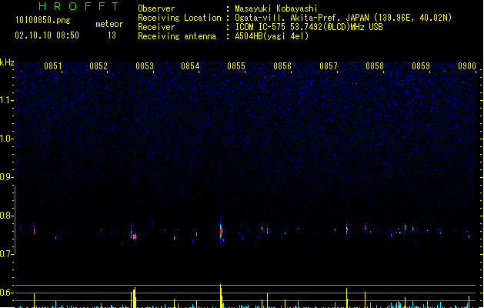Image resolution: width=484 pixels, height=308 pixels.
Task: Click the observer name Masayuki Kobayashi
Action: click(x=276, y=8)
